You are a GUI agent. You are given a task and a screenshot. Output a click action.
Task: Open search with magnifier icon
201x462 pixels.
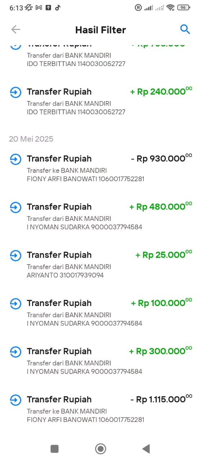click(185, 29)
